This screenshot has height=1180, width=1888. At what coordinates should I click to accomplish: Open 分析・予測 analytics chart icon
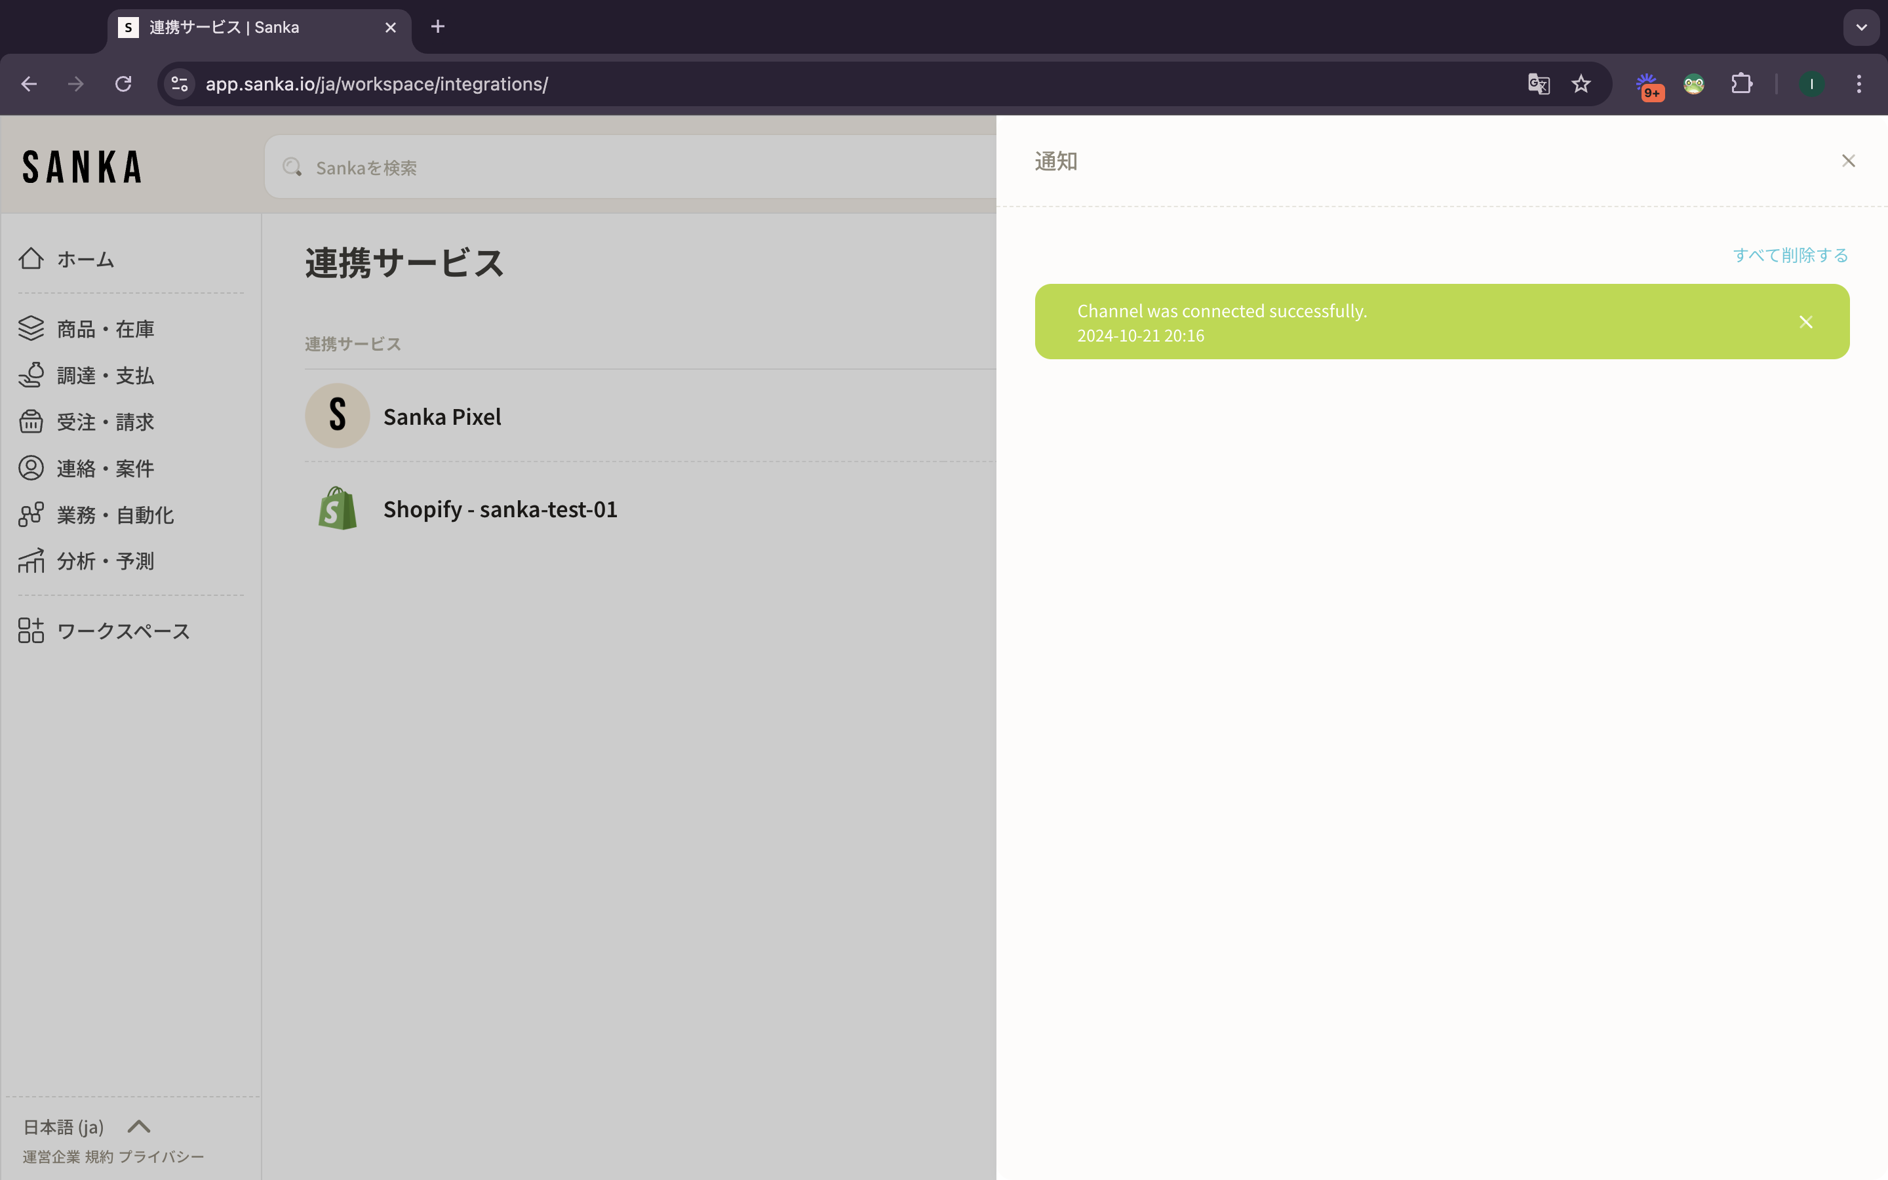[31, 560]
